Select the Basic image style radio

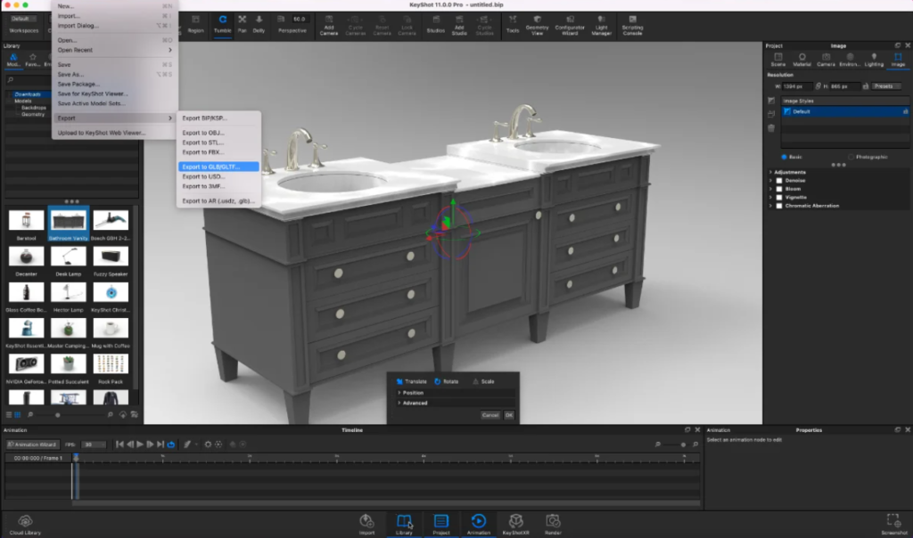pos(785,157)
